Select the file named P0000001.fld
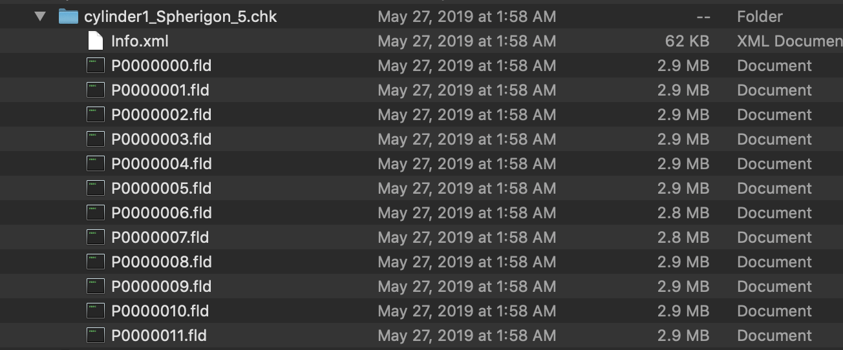Image resolution: width=843 pixels, height=350 pixels. 160,90
